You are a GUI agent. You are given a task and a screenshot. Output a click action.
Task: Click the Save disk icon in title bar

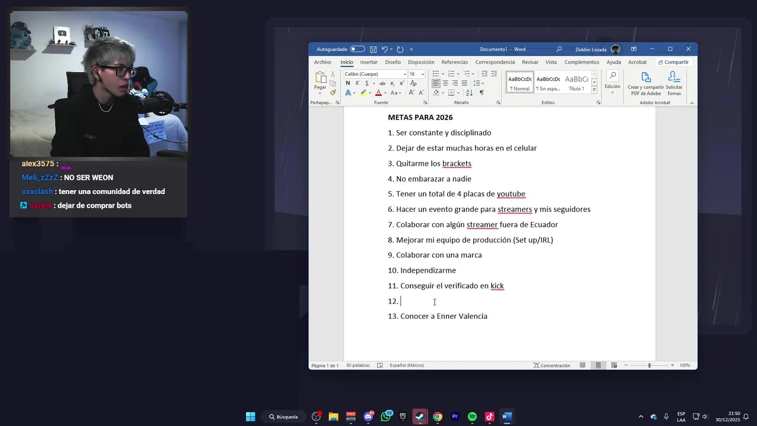coord(373,49)
